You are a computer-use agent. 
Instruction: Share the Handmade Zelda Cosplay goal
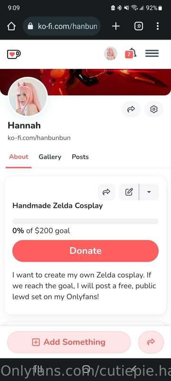tap(106, 192)
